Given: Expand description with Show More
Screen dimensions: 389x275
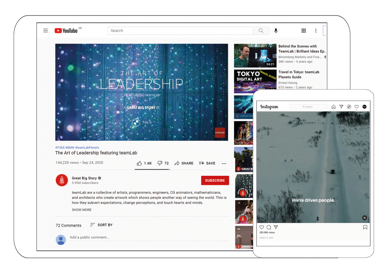Looking at the screenshot, I should [x=82, y=210].
